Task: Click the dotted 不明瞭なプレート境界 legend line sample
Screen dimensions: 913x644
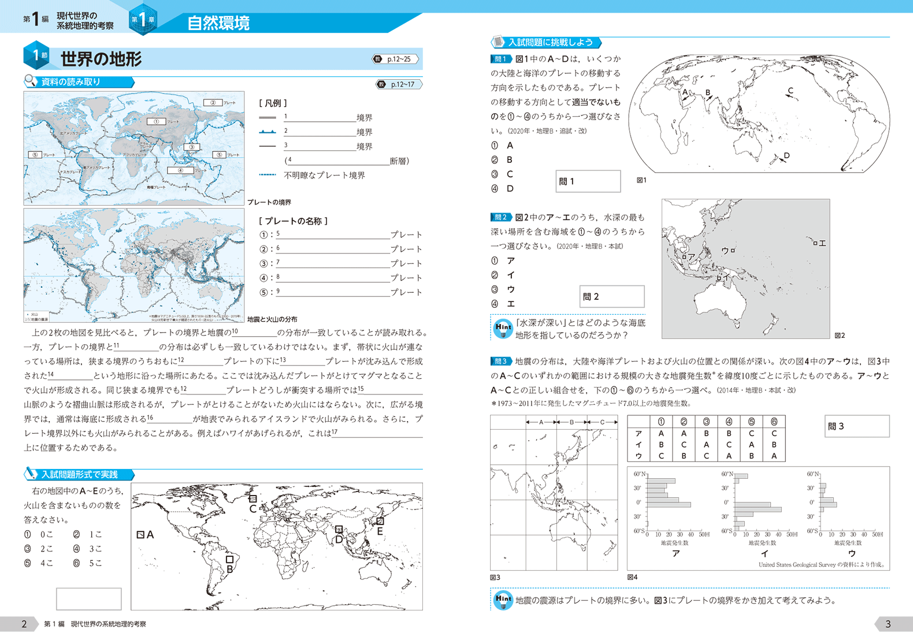Action: tap(268, 175)
